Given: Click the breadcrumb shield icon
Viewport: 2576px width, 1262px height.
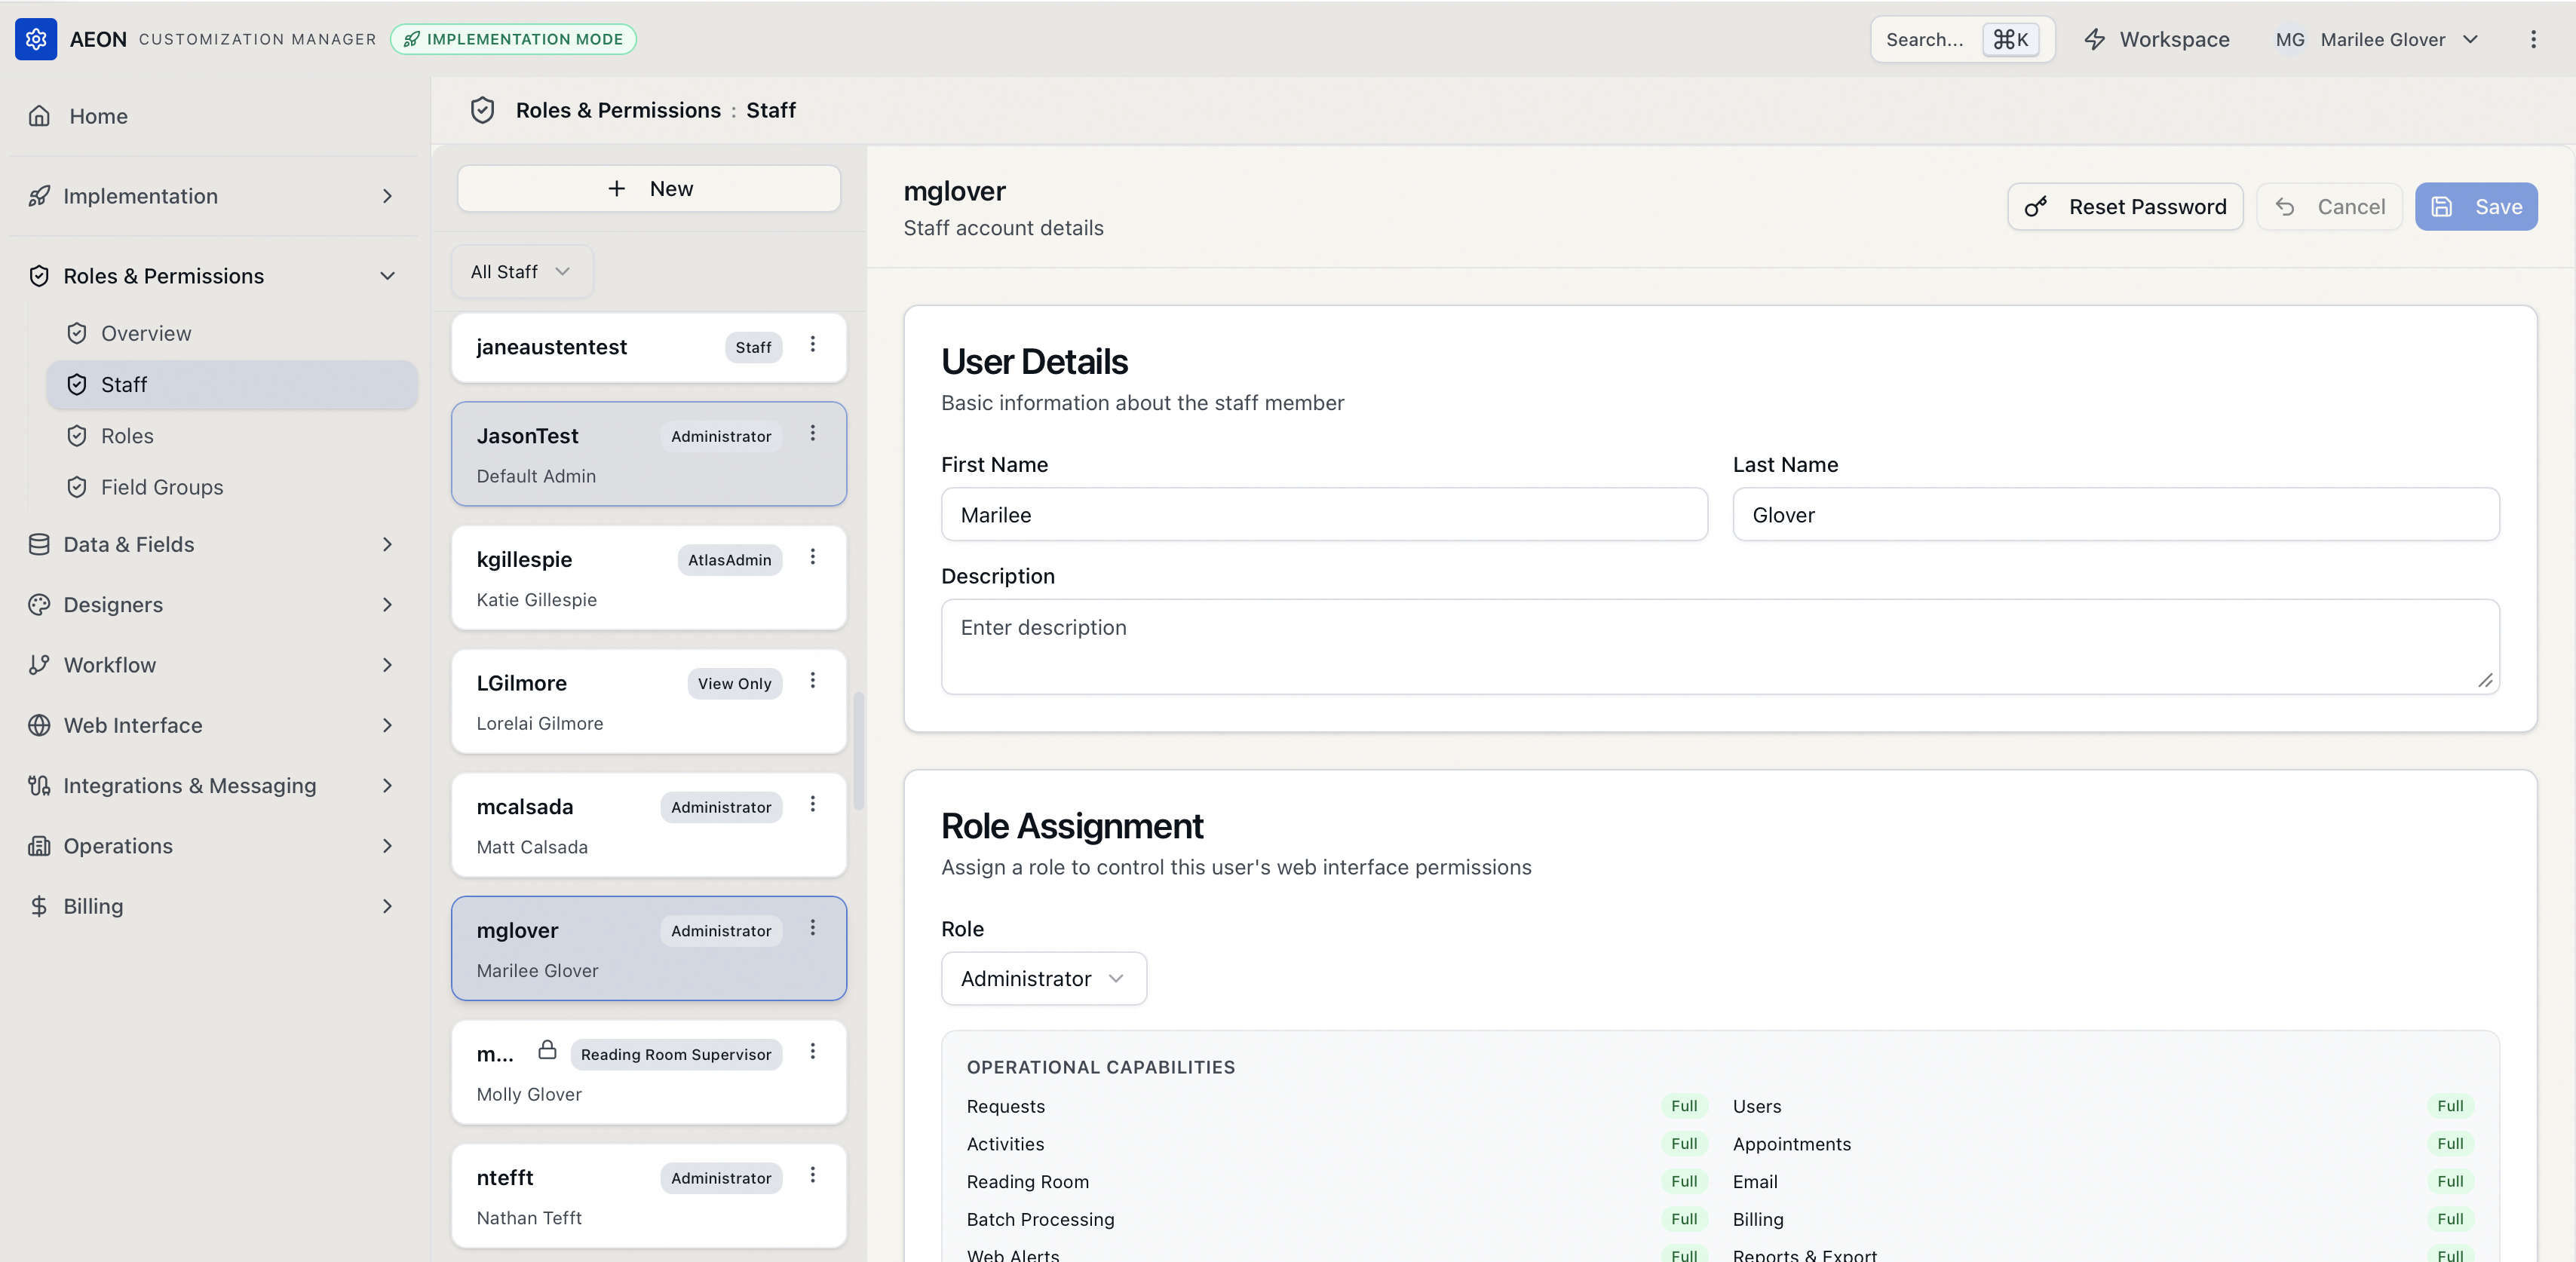Looking at the screenshot, I should point(482,110).
